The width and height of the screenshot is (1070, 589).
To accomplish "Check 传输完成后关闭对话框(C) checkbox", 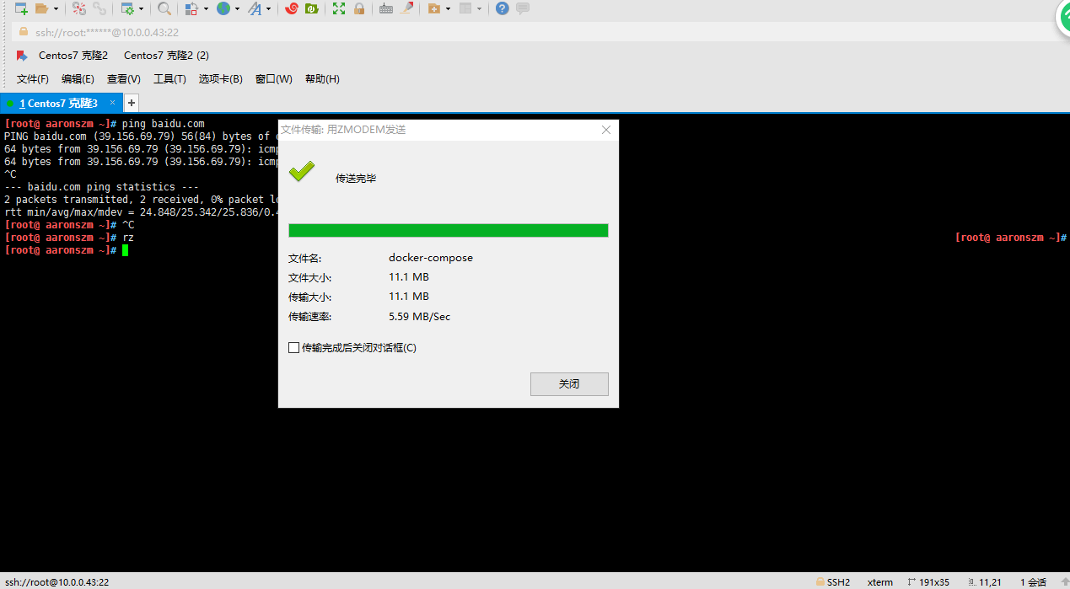I will click(x=294, y=347).
